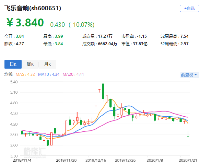Toggle the MA10 moving average label
Screen dimensions: 200x164
pos(49,74)
